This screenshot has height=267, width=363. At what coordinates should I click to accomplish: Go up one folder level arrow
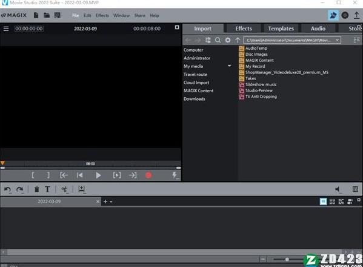[238, 40]
